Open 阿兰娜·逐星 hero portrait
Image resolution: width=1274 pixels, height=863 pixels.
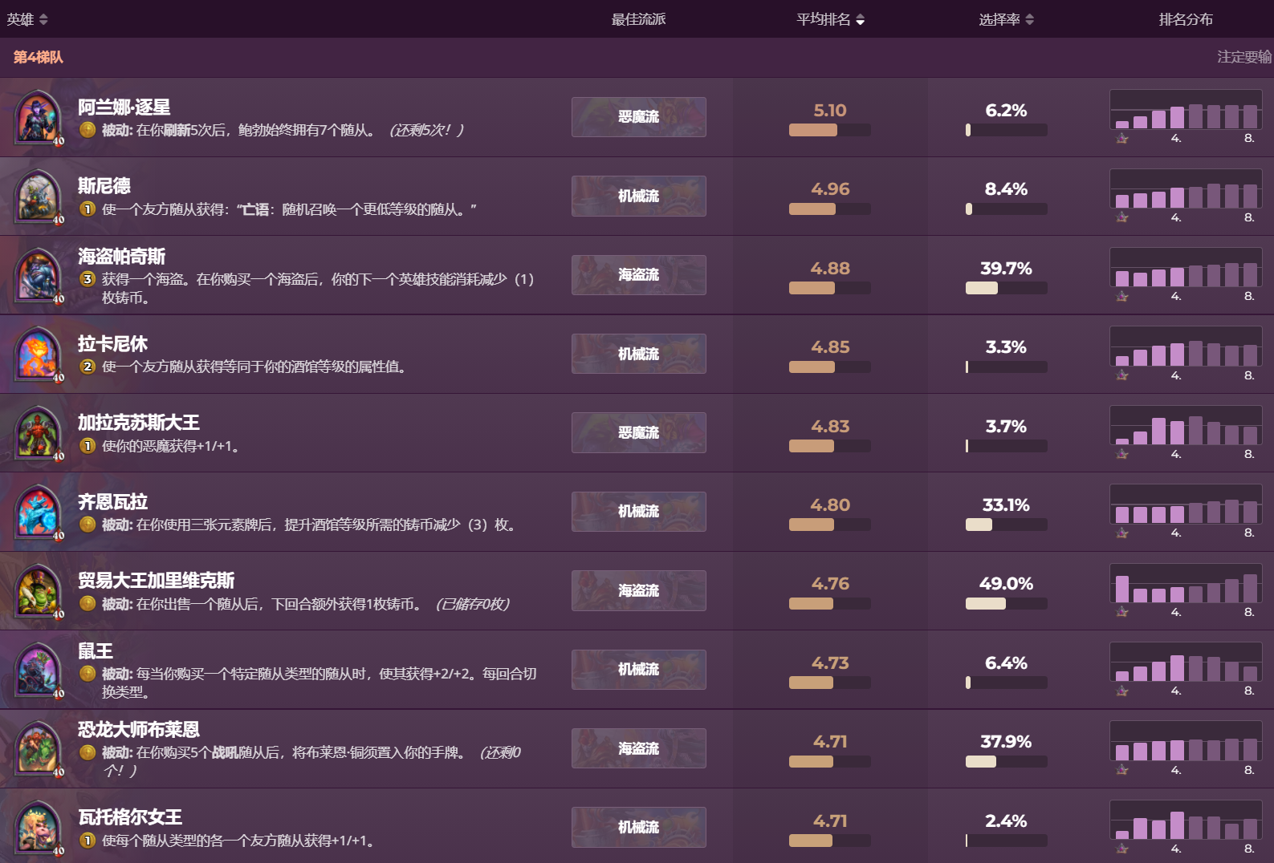point(38,118)
